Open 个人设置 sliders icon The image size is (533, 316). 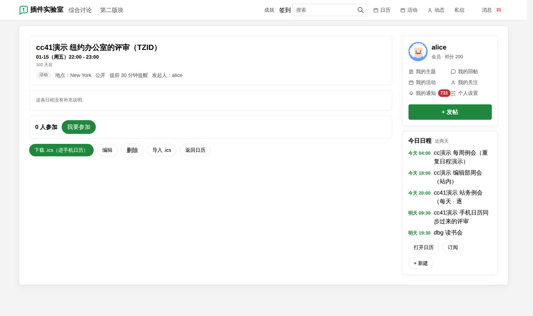453,93
